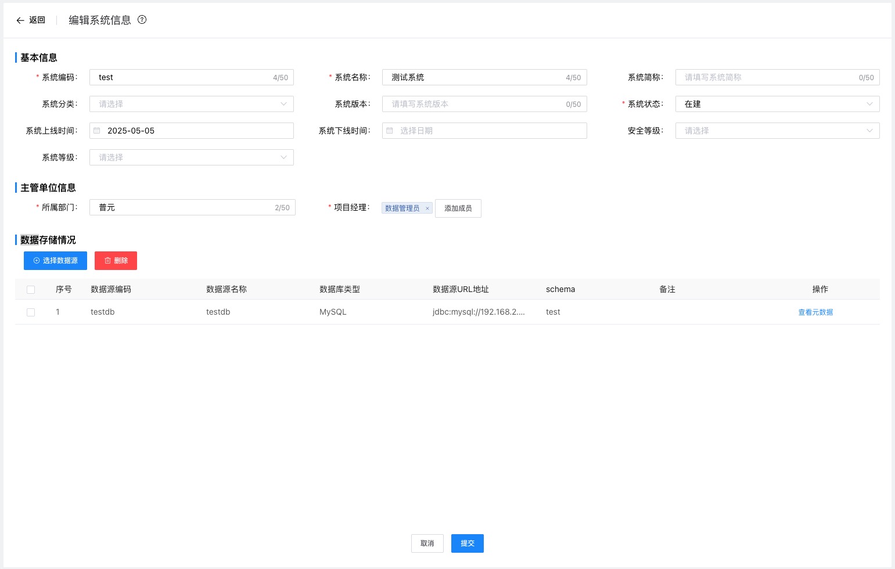Check the select-all checkbox in table header

(x=31, y=289)
